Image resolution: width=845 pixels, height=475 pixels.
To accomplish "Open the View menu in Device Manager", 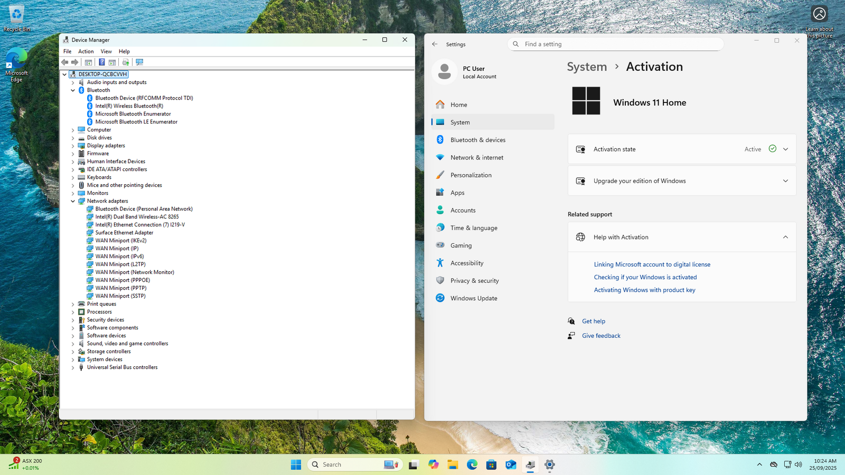I will click(106, 52).
